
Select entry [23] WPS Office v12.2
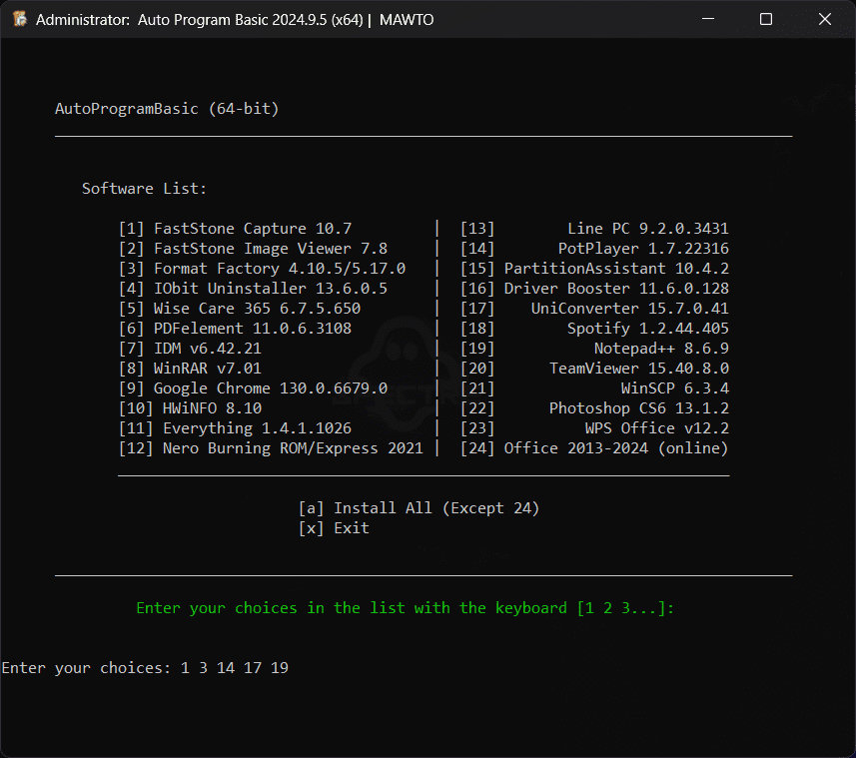coord(594,428)
